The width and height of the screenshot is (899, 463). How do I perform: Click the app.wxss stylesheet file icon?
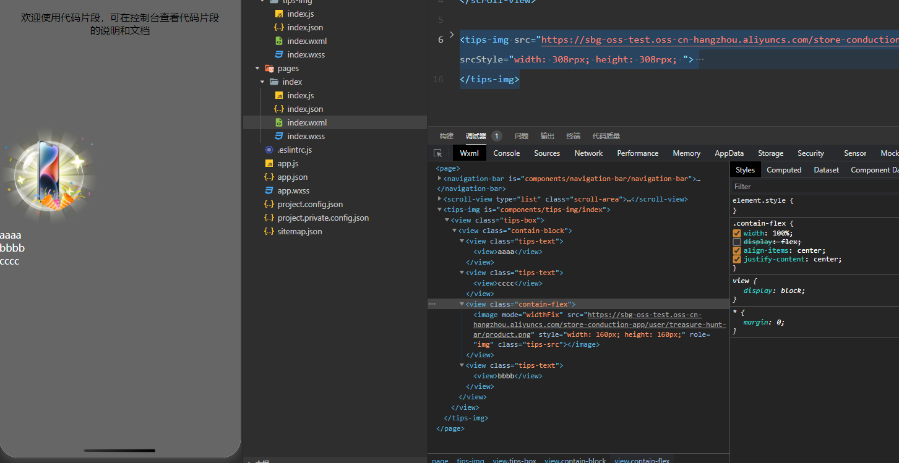point(269,190)
